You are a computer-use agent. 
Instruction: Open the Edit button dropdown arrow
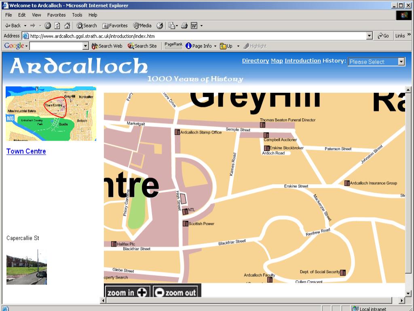coord(201,26)
